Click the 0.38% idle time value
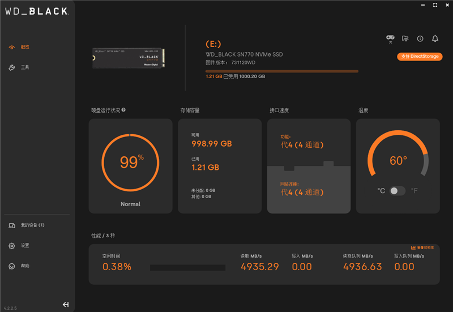 pyautogui.click(x=117, y=267)
